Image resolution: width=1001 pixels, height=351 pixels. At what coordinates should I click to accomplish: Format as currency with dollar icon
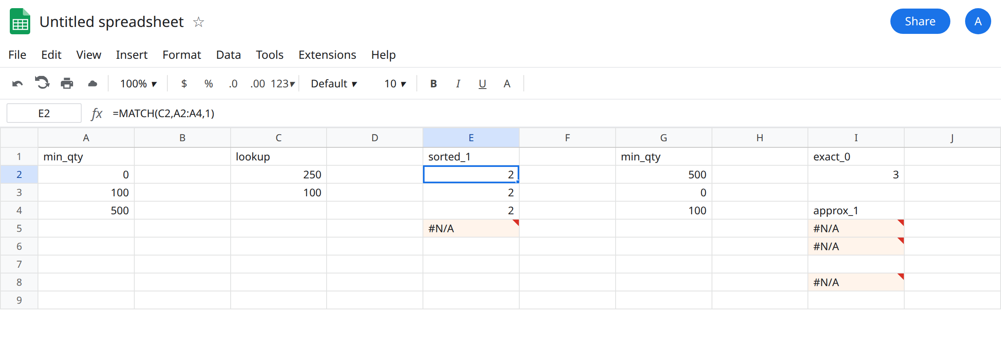tap(184, 84)
